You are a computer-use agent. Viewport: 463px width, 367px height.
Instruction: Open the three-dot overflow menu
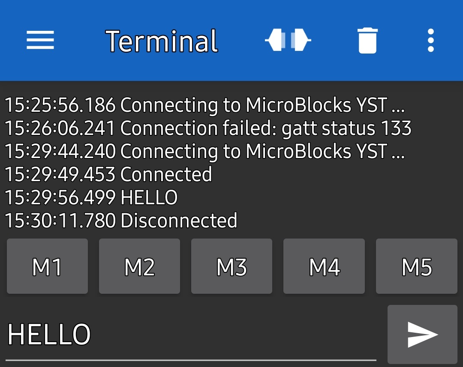click(x=430, y=41)
